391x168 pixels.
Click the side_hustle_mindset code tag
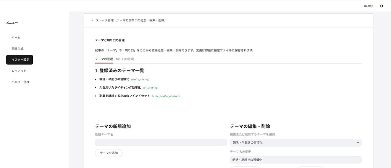(166, 96)
